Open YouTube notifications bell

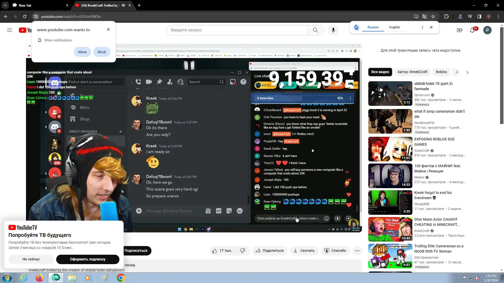(x=472, y=30)
